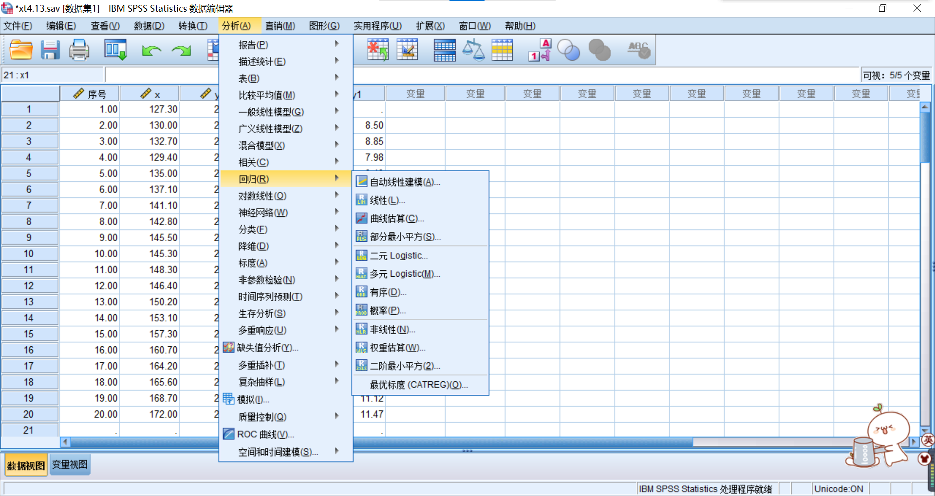Expand the 描述统计(E) submenu
This screenshot has width=935, height=496.
pos(286,61)
